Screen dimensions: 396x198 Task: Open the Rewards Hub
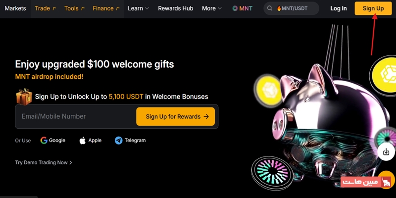(x=176, y=8)
